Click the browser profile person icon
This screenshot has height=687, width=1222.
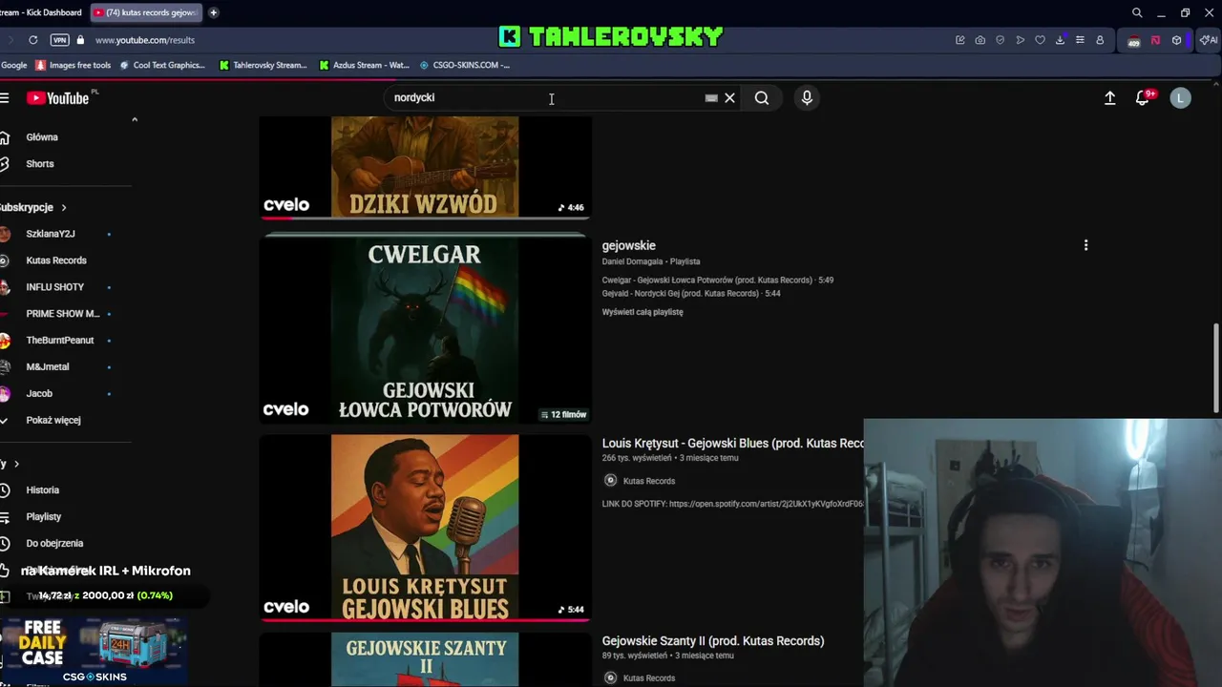[1100, 40]
